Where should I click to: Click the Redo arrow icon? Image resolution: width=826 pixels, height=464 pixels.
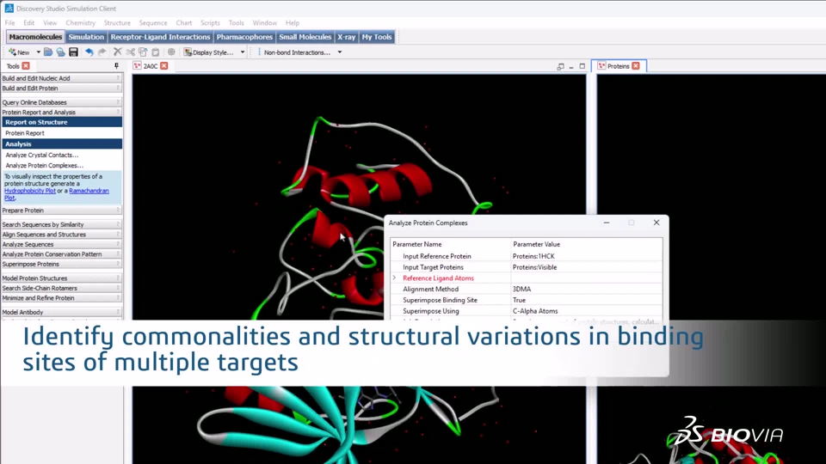click(x=102, y=52)
